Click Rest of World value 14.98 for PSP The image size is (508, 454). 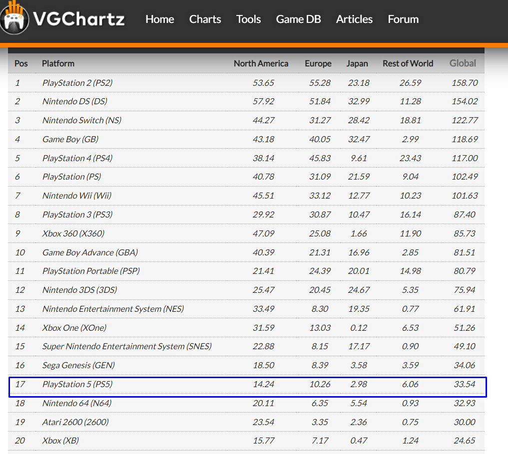pos(410,271)
